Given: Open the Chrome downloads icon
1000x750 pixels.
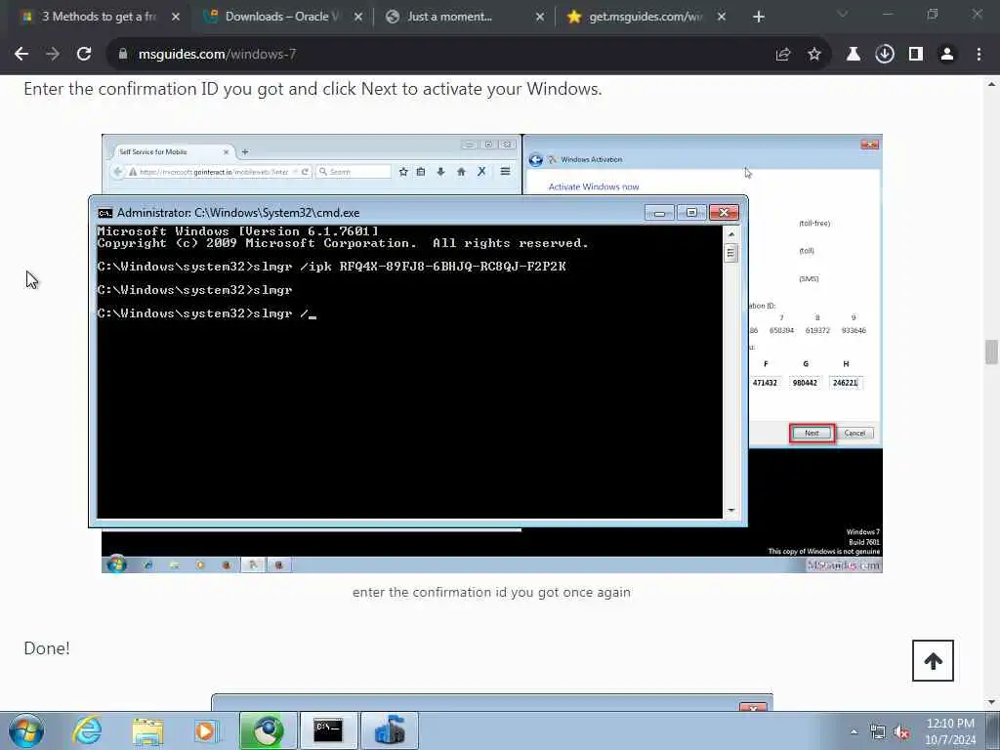Looking at the screenshot, I should (x=885, y=55).
